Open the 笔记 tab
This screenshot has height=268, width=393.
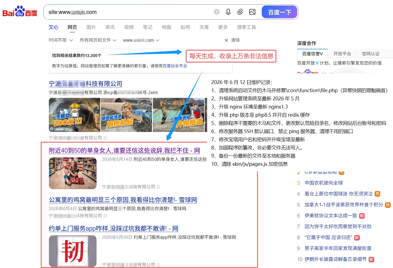click(x=148, y=27)
